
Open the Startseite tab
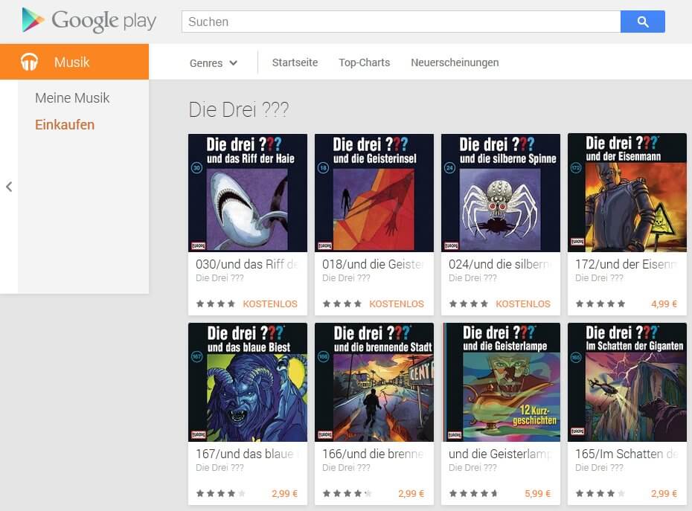point(295,62)
